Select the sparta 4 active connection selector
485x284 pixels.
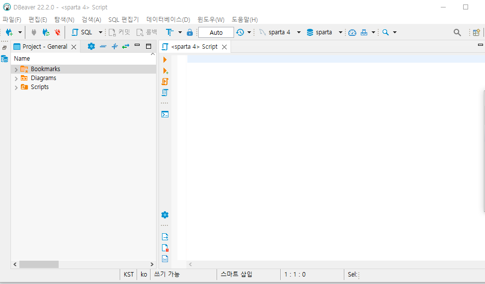[280, 32]
